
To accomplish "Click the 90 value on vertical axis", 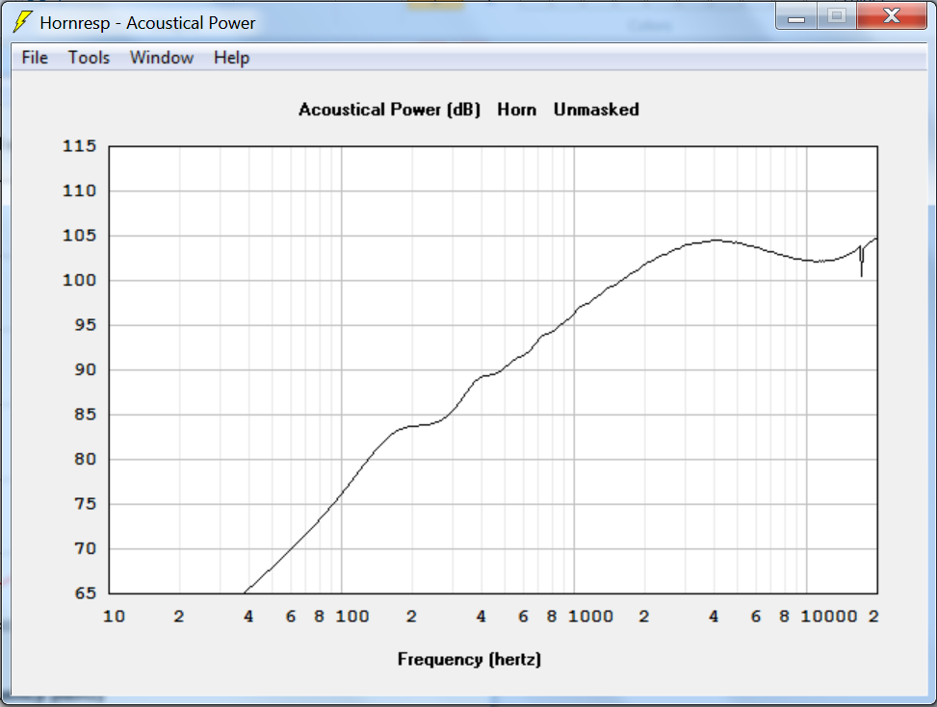I will (x=85, y=369).
